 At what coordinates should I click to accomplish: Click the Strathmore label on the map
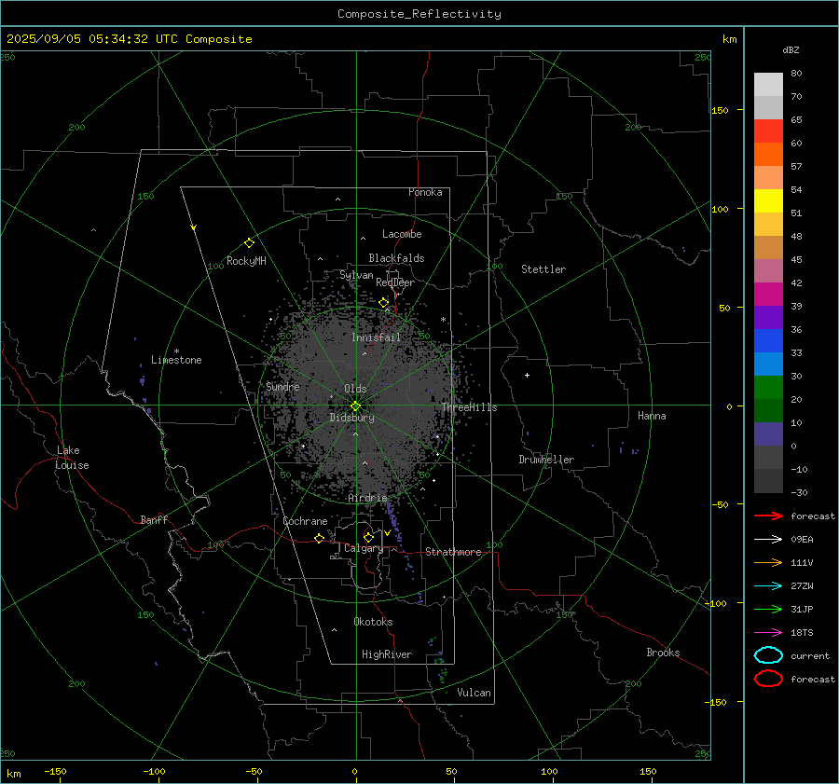click(453, 552)
